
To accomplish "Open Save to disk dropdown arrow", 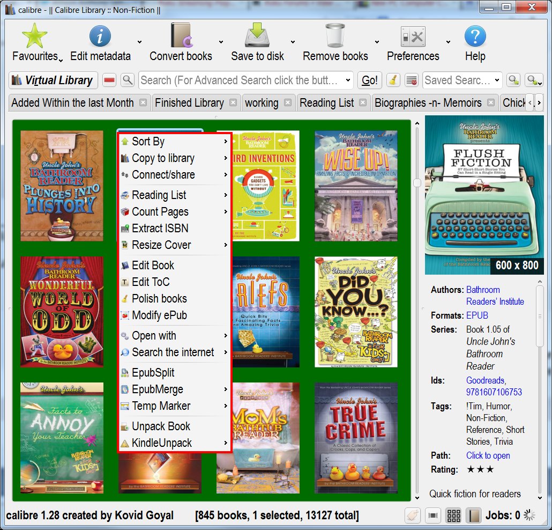I will pos(293,42).
